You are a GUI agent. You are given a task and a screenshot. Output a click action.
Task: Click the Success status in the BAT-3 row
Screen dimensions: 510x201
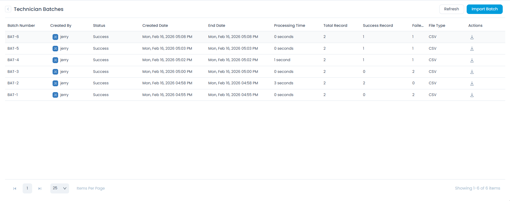(101, 71)
